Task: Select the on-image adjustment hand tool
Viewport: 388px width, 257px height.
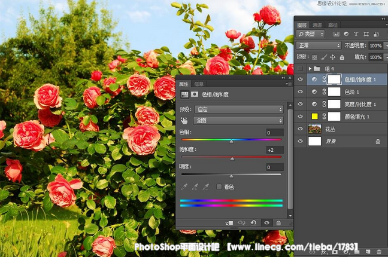Action: coord(184,121)
